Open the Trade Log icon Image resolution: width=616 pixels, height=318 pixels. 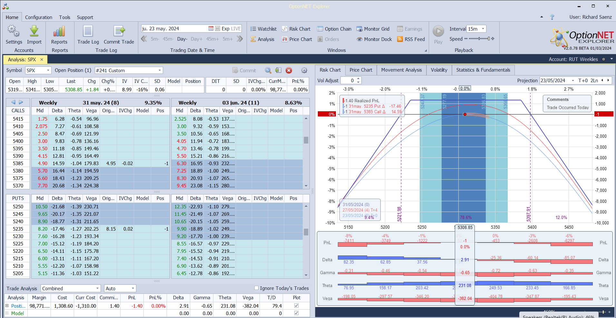pos(88,32)
